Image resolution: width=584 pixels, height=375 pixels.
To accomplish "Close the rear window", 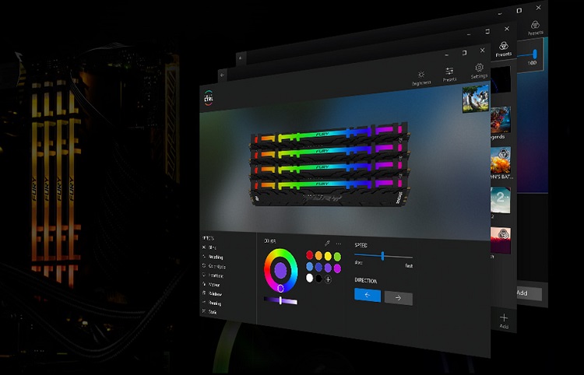I will (539, 8).
